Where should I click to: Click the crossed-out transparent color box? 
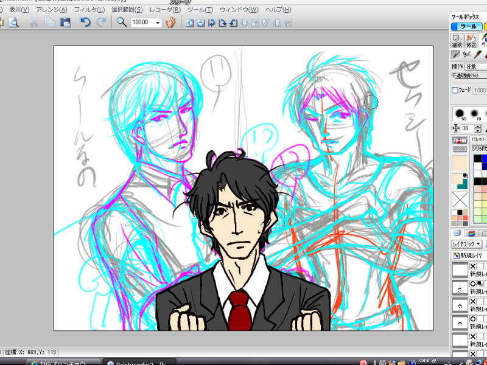[x=460, y=200]
